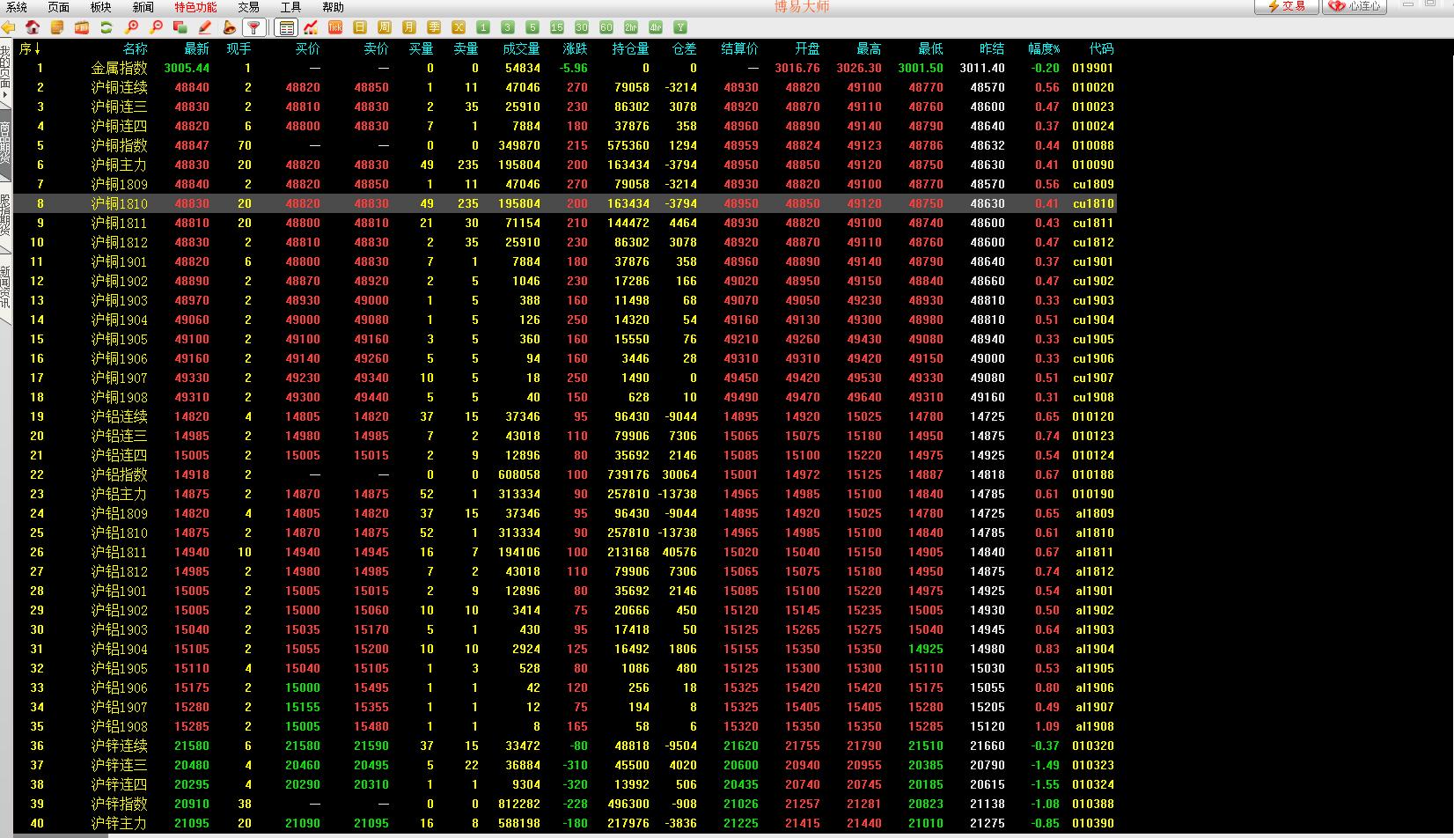Open the Tick chart icon
Screen dimensions: 1454x838
coord(335,27)
